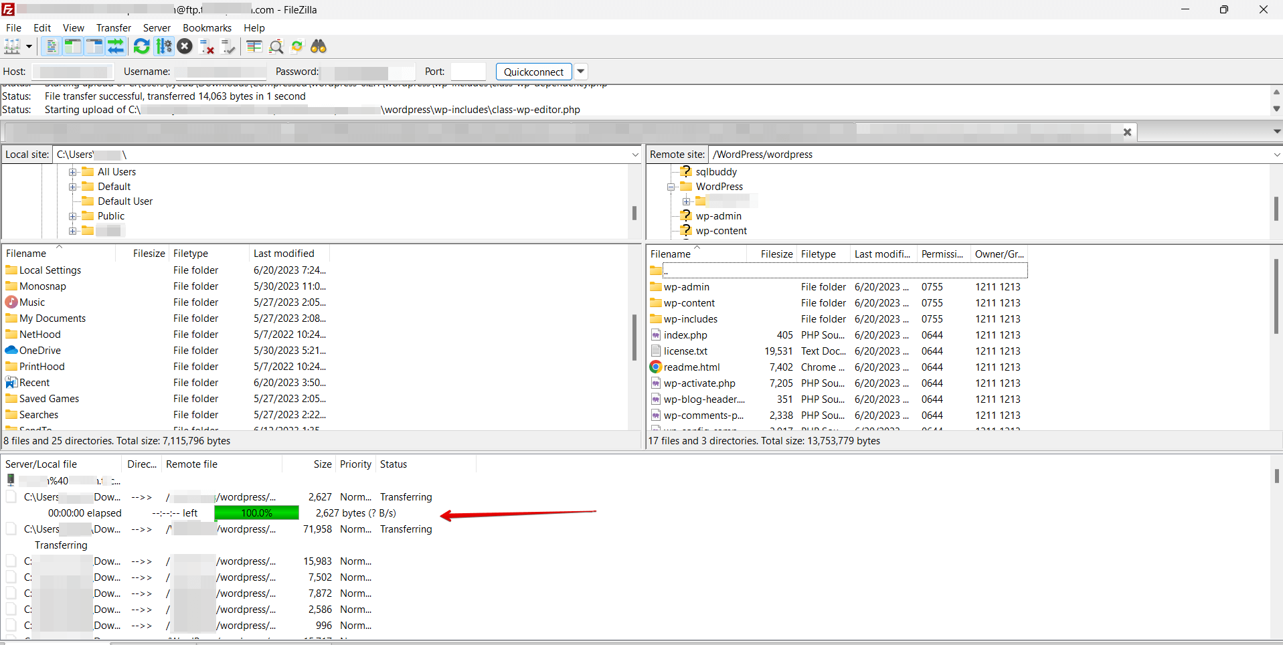The height and width of the screenshot is (645, 1283).
Task: Select sqlbuddy in remote tree
Action: [x=716, y=172]
